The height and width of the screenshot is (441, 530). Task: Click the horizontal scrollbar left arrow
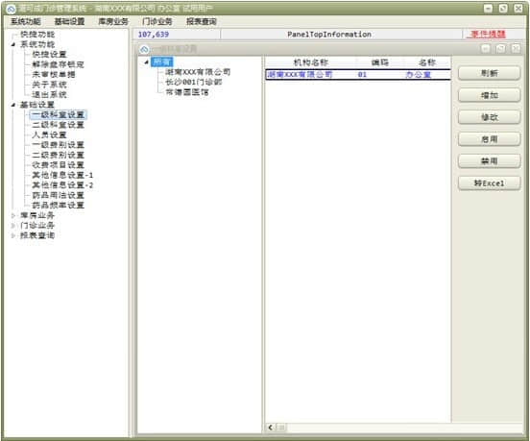pyautogui.click(x=271, y=428)
